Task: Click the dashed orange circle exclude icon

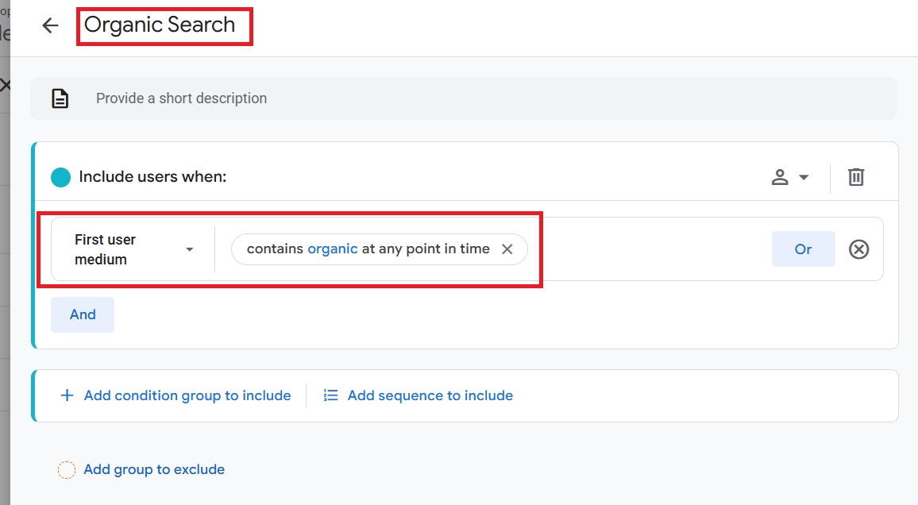Action: coord(67,470)
